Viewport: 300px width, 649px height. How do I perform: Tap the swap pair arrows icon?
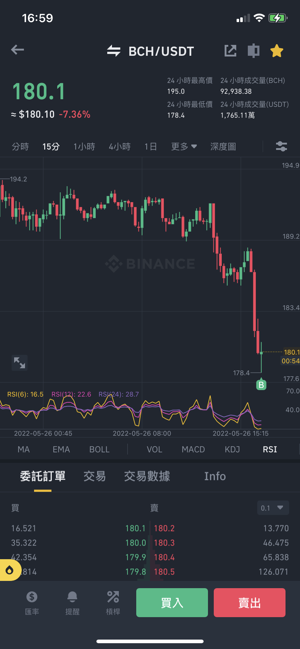coord(114,51)
